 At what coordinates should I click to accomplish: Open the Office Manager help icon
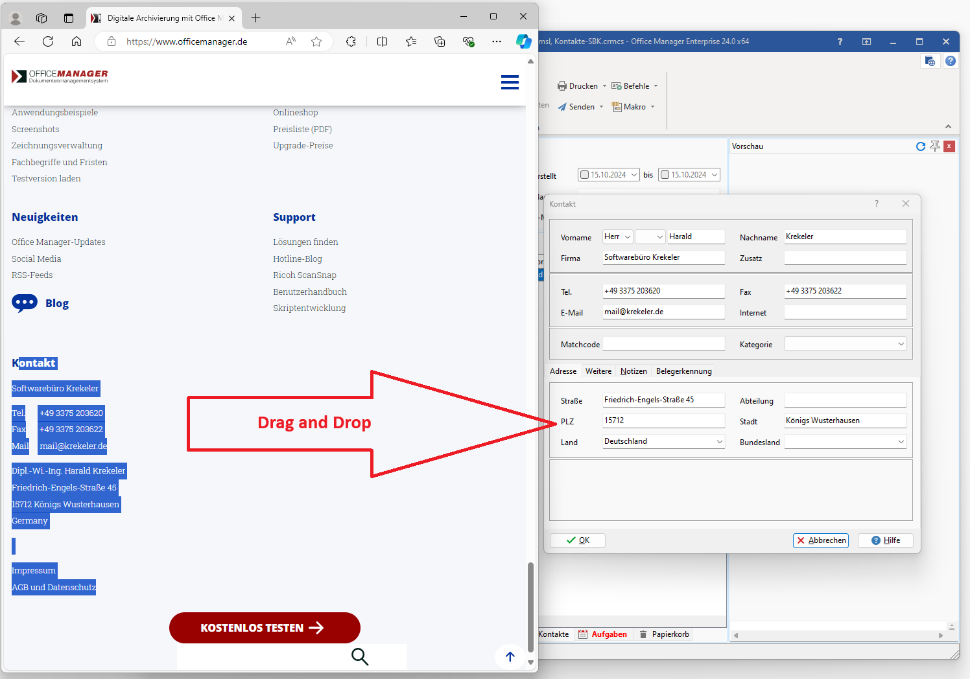point(951,61)
